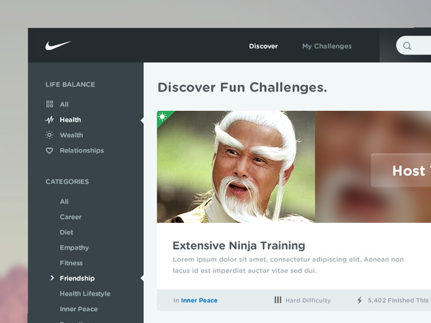Click the Discover Fun Challenges heading

point(242,88)
